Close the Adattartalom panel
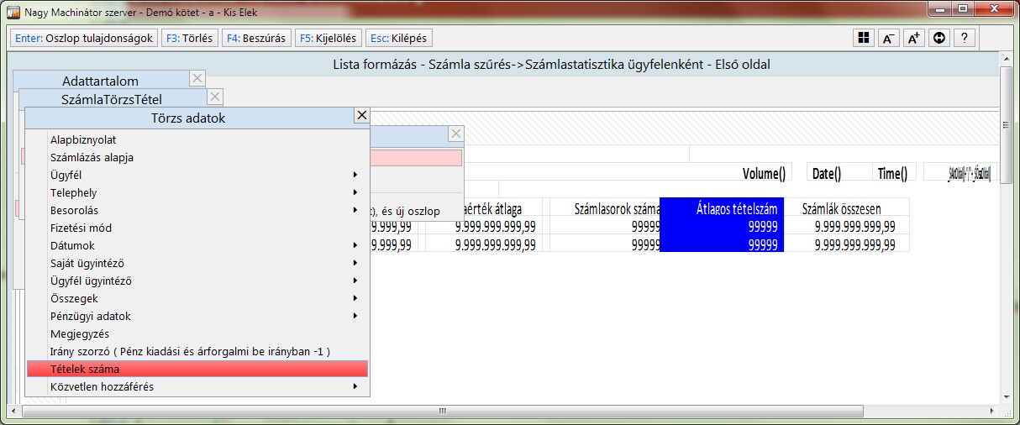 click(x=197, y=79)
